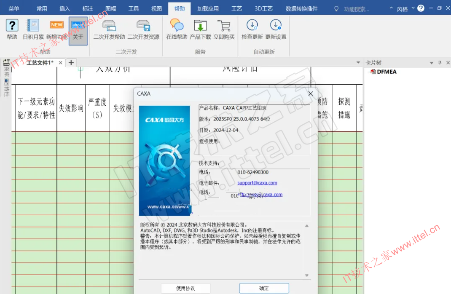Click the 严重度(S) column header
Viewport: 451px width, 294px height.
(97, 108)
